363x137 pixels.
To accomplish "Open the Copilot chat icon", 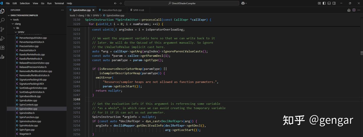I will point(243,3).
